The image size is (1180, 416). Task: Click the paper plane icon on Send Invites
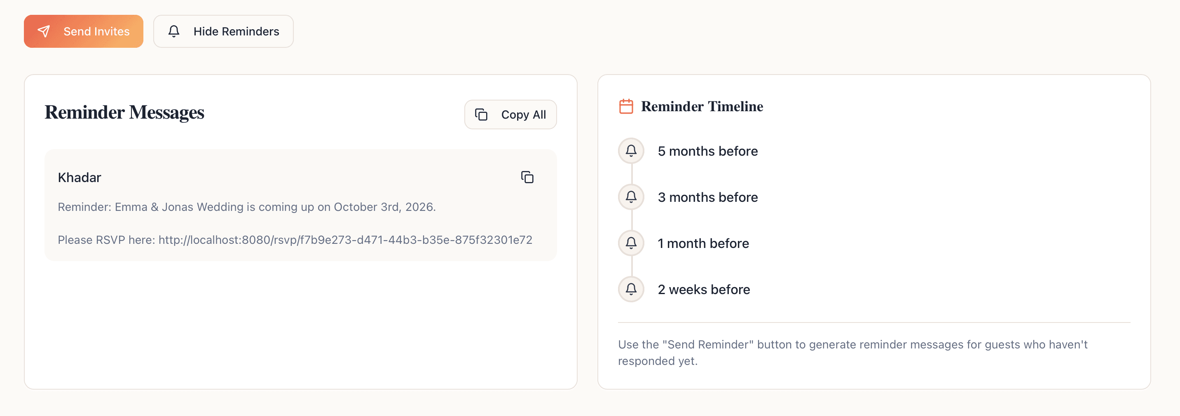coord(44,31)
